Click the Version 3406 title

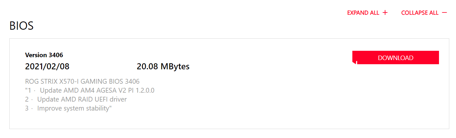pyautogui.click(x=44, y=55)
